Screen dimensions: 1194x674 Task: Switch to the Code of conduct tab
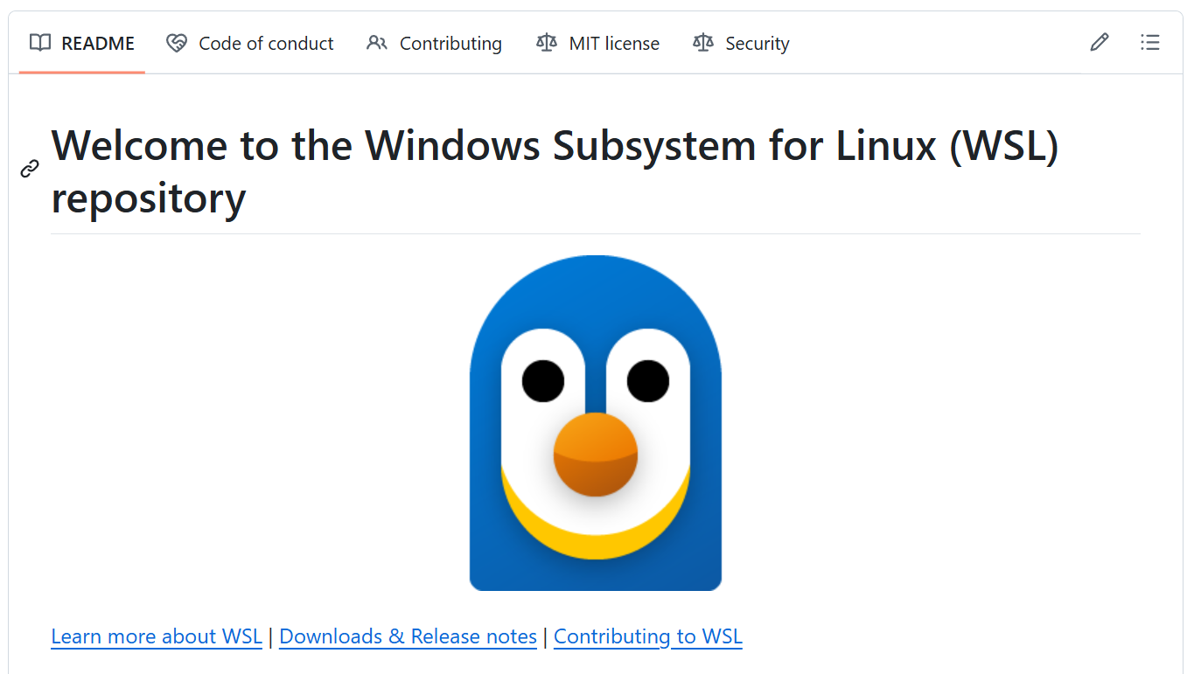[266, 44]
